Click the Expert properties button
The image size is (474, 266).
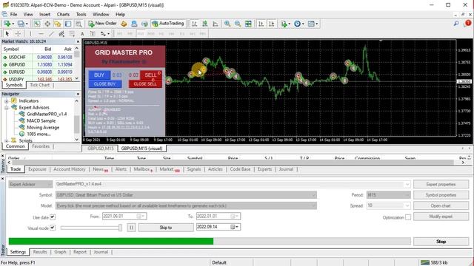[x=441, y=184]
